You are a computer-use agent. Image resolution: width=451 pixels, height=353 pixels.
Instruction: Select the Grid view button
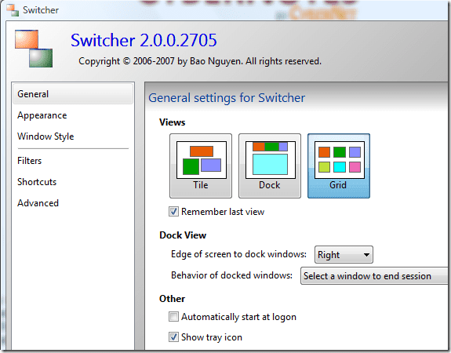click(339, 166)
